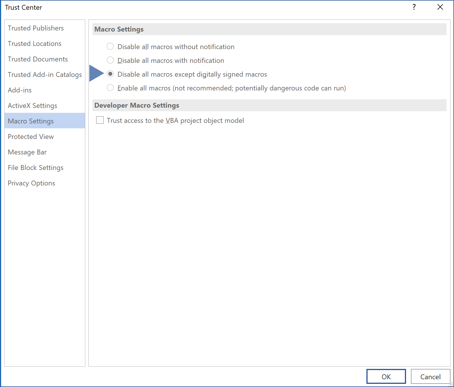The width and height of the screenshot is (454, 387).
Task: Switch to Protected View settings
Action: pyautogui.click(x=31, y=137)
